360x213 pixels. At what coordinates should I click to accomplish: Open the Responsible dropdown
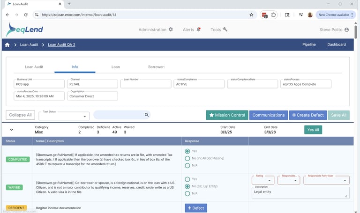[289, 180]
